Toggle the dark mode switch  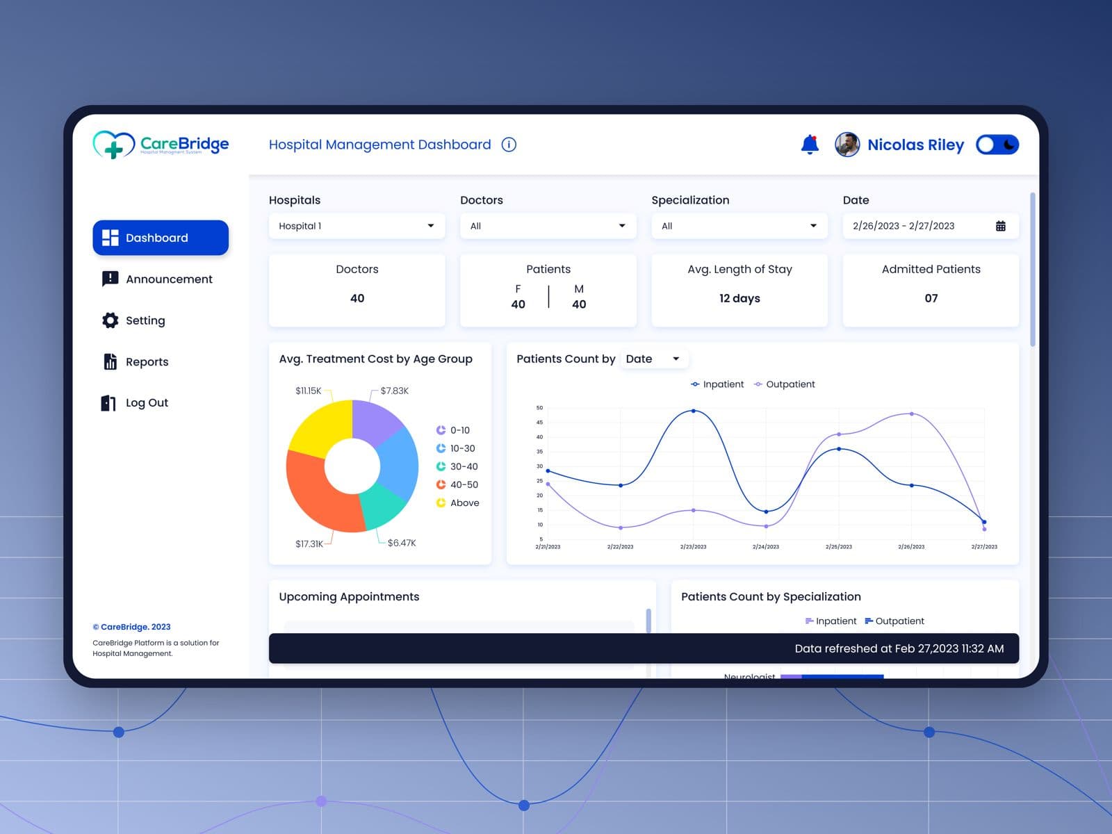(x=997, y=145)
